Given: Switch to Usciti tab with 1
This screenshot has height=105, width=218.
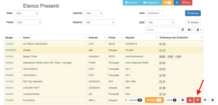Looking at the screenshot, I should 171,100.
